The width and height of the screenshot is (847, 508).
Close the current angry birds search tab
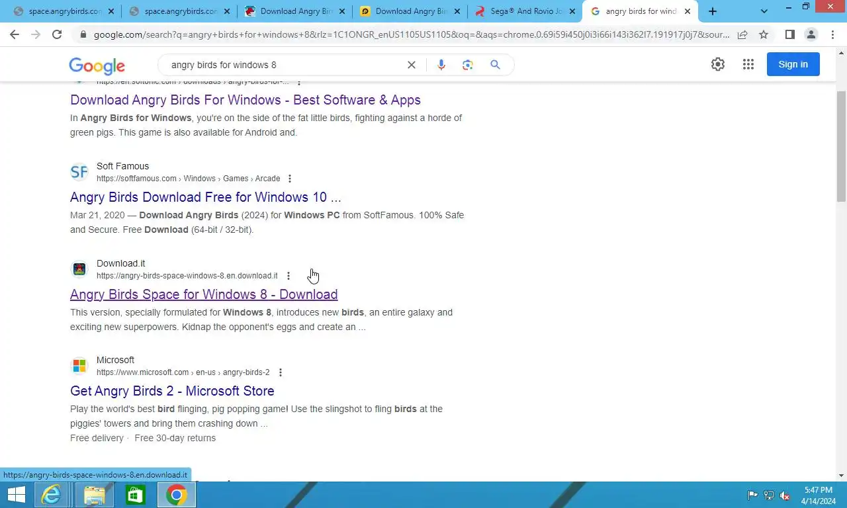click(687, 11)
